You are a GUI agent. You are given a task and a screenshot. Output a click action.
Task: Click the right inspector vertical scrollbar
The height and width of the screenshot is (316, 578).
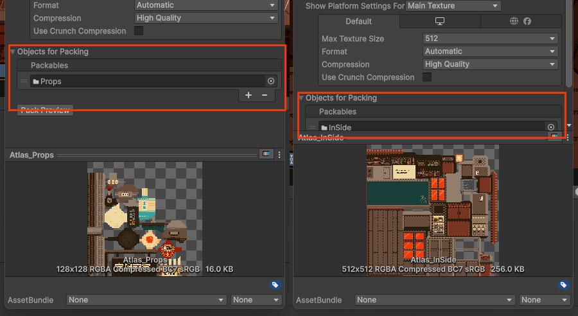(x=568, y=39)
